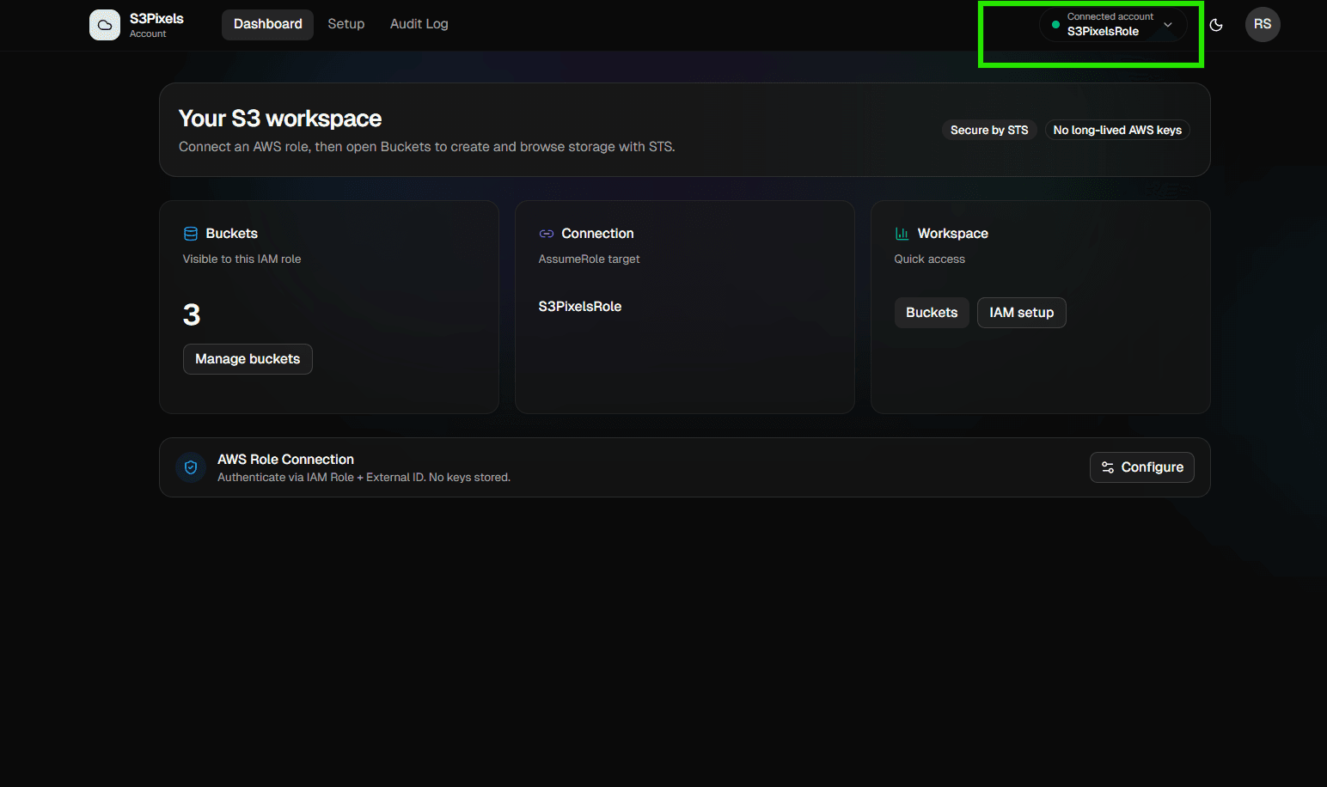The image size is (1327, 787).
Task: Open IAM setup from Workspace card
Action: point(1021,313)
